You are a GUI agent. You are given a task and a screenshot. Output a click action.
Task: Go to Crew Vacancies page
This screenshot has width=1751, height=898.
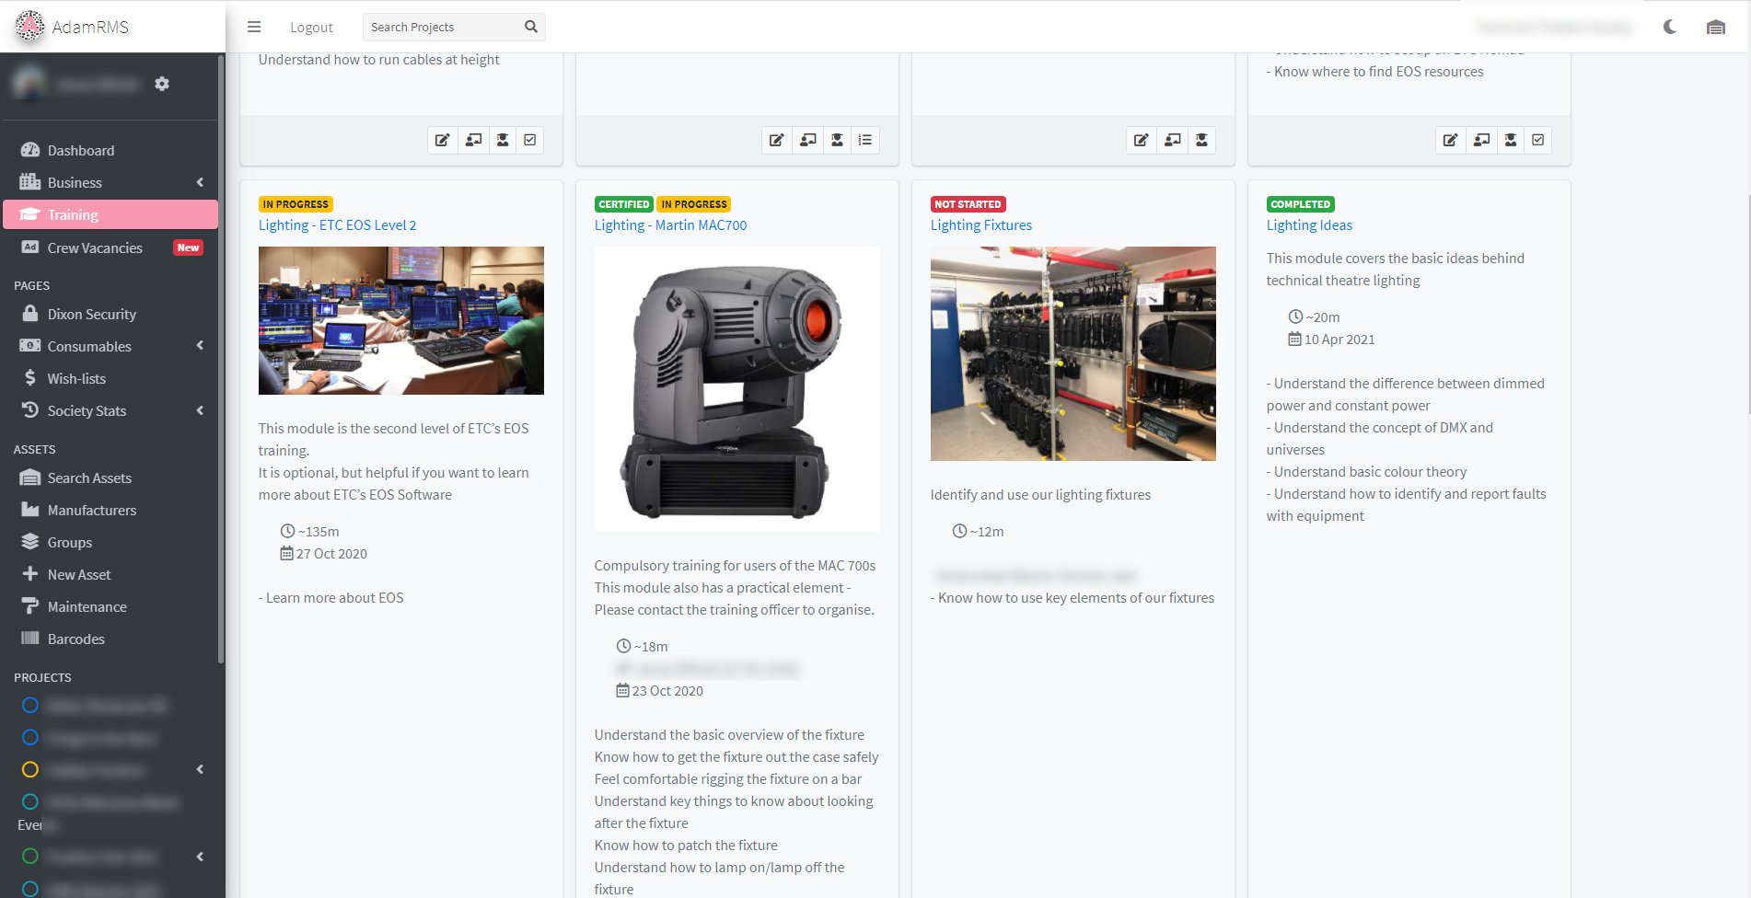point(95,248)
